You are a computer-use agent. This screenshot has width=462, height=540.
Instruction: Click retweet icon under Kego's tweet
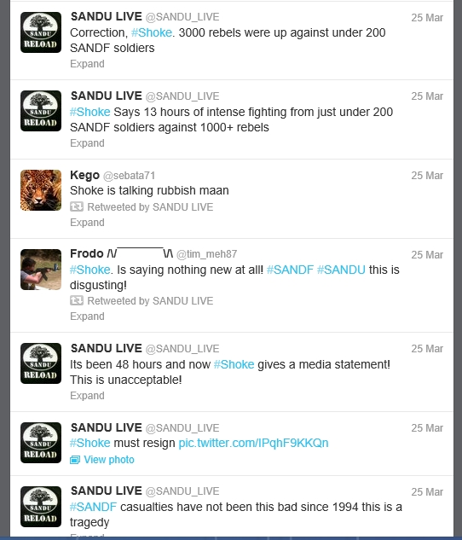tap(77, 206)
